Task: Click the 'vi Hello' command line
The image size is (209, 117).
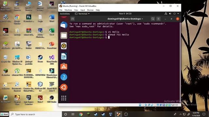Action: (114, 32)
